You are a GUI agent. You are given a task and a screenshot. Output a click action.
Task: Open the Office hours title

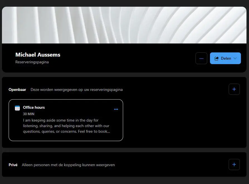[x=34, y=107]
